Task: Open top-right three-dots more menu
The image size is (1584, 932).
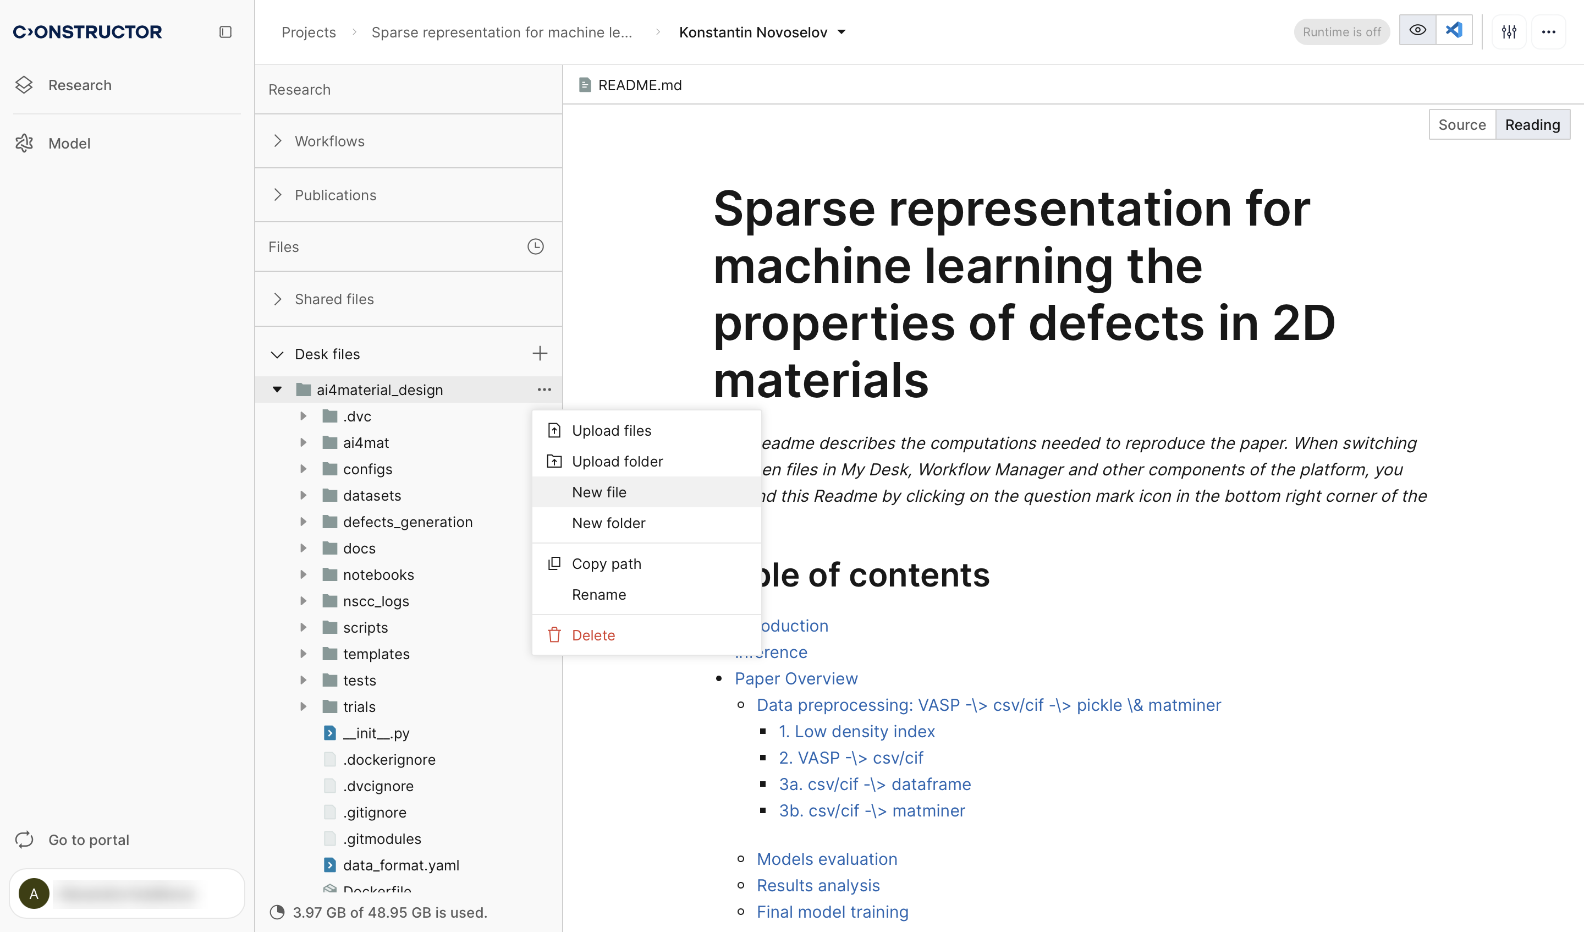Action: [x=1548, y=31]
